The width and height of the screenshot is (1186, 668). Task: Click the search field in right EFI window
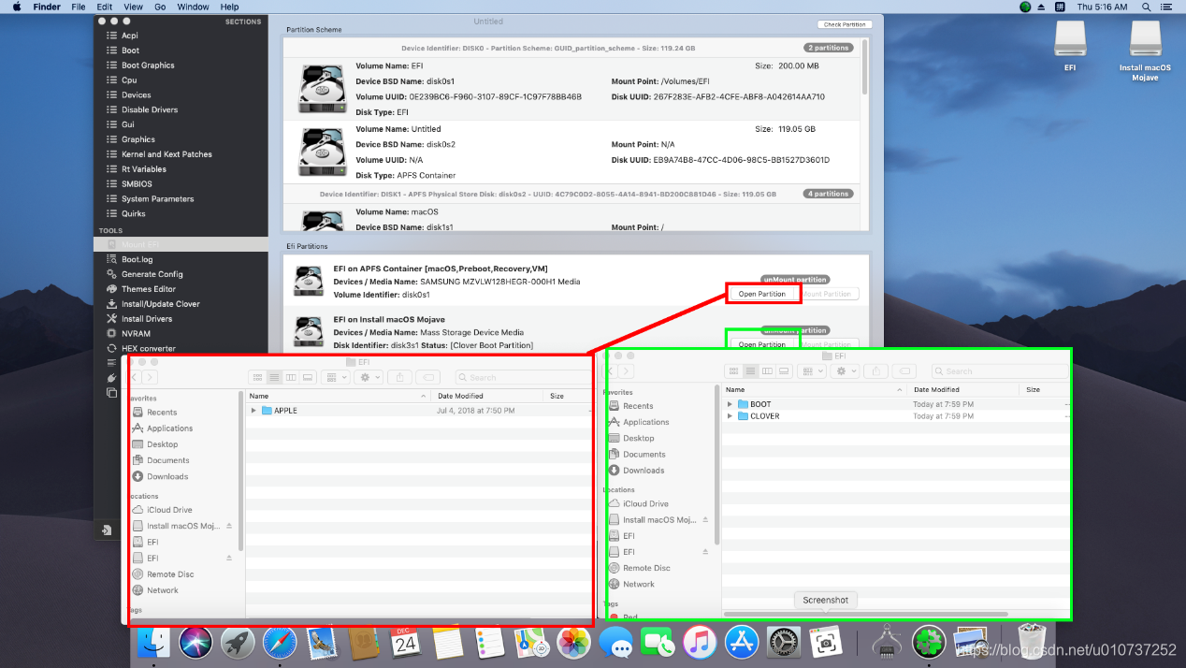(x=1001, y=371)
